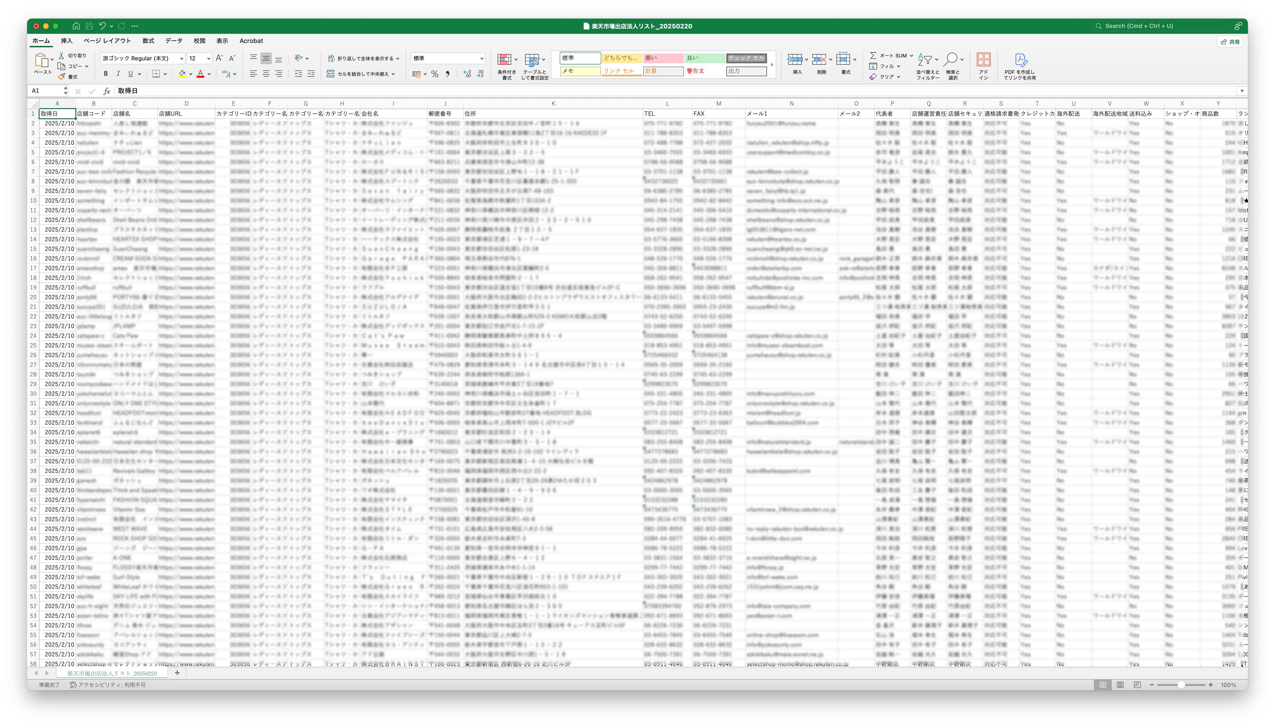Toggle center horizontal alignment
The width and height of the screenshot is (1275, 726).
[x=266, y=74]
